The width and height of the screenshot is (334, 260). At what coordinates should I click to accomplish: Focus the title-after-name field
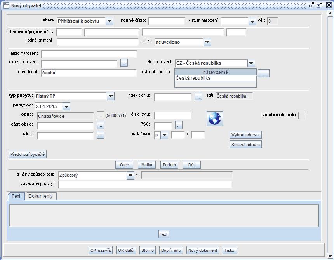click(236, 32)
